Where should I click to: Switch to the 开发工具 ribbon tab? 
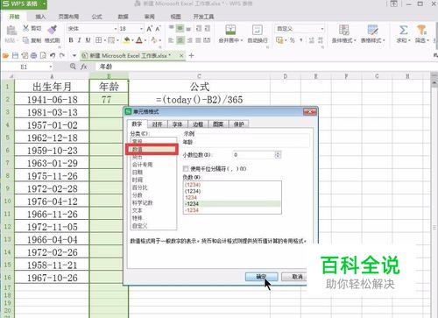coord(203,17)
